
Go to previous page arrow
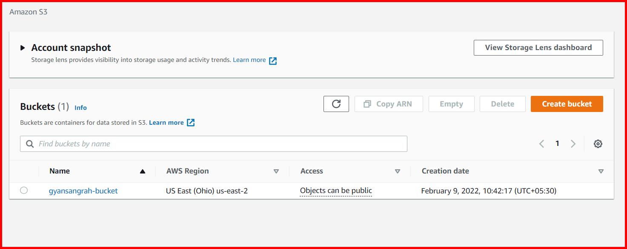click(x=541, y=144)
